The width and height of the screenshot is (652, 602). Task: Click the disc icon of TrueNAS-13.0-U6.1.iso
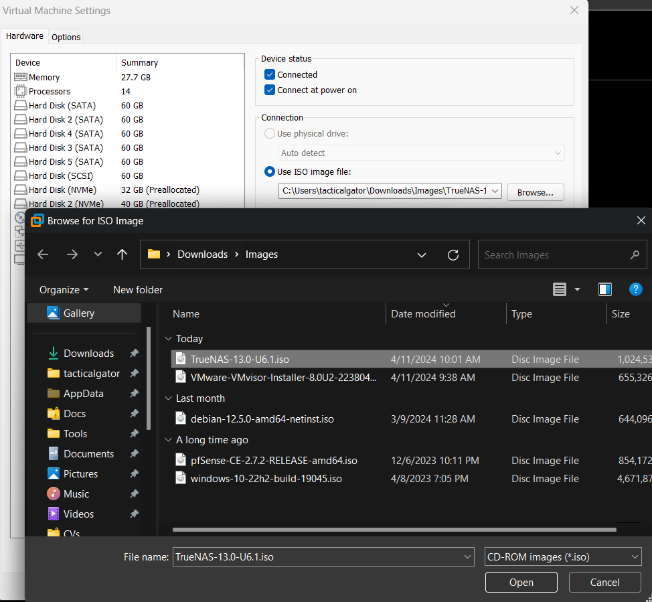click(x=181, y=359)
